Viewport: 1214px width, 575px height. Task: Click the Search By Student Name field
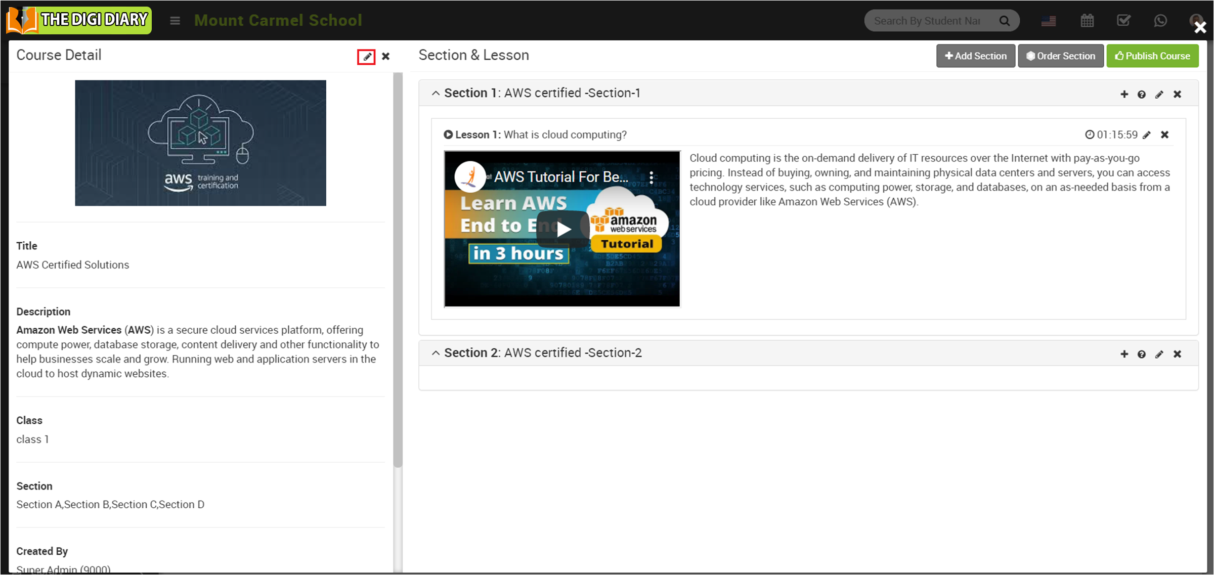[x=927, y=21]
